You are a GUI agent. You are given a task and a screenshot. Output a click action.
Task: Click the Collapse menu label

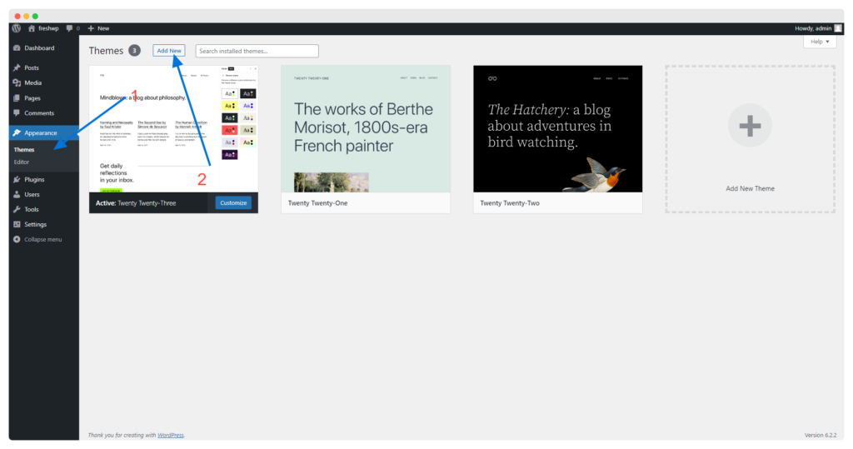click(43, 239)
